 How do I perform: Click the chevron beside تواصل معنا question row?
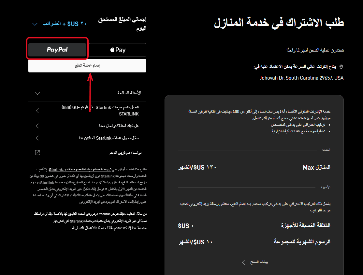click(x=37, y=126)
